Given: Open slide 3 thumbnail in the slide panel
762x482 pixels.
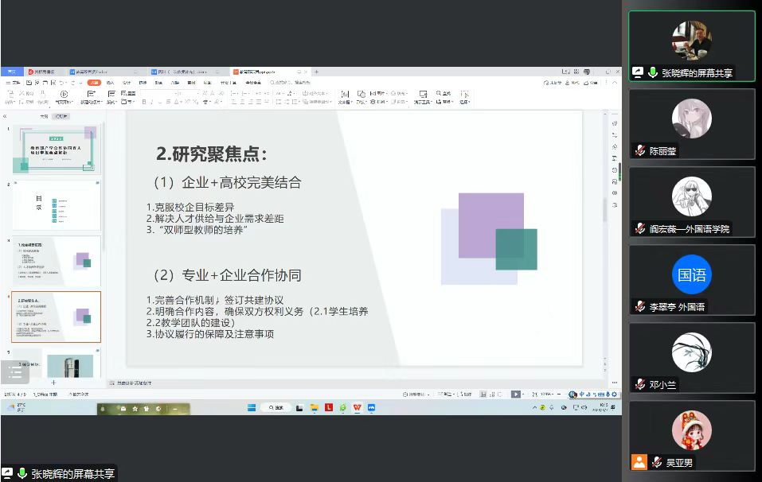Looking at the screenshot, I should coord(56,261).
